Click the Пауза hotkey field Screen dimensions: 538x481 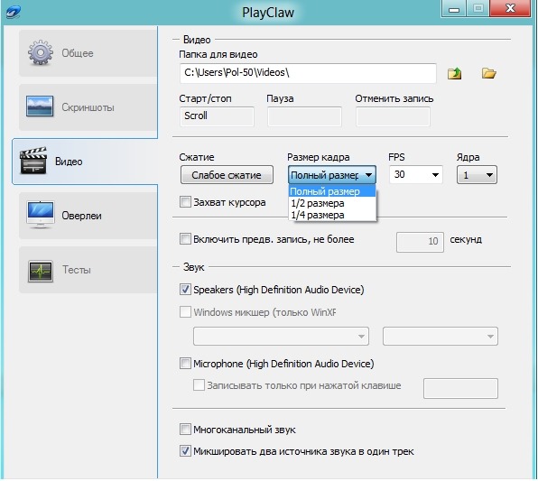pos(304,116)
